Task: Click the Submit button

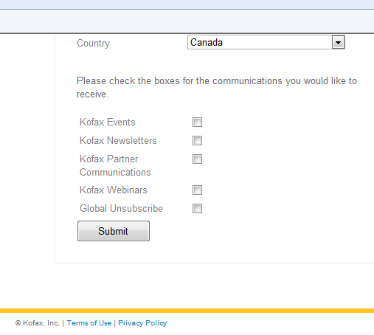Action: pos(114,231)
